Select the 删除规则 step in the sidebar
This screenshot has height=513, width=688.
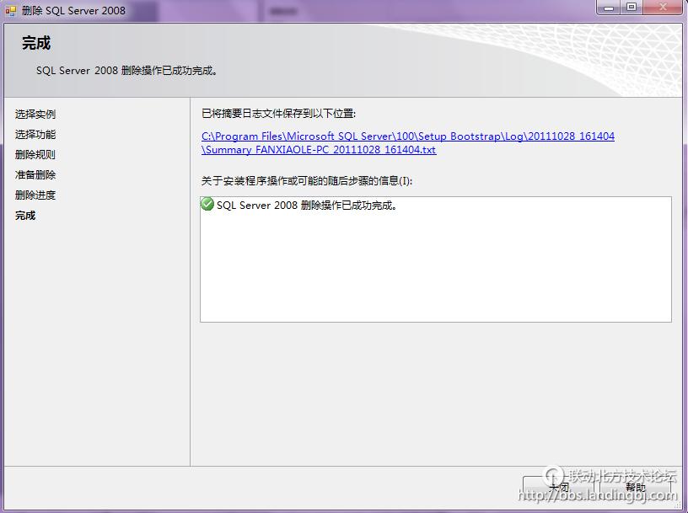point(37,154)
